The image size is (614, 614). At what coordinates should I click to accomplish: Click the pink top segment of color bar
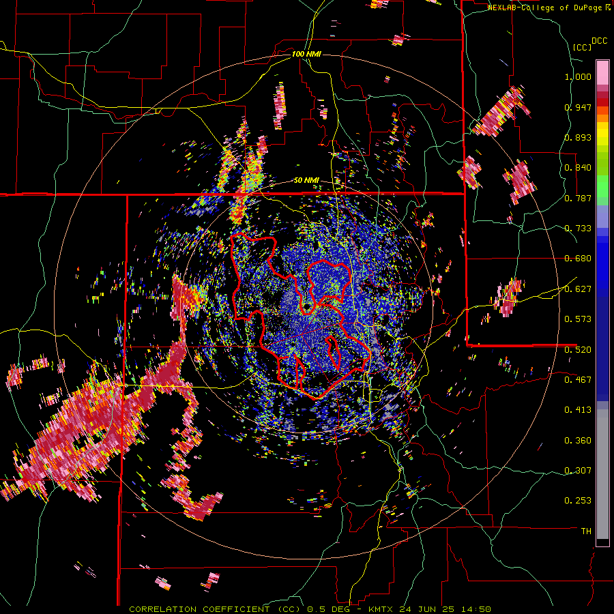(x=602, y=72)
